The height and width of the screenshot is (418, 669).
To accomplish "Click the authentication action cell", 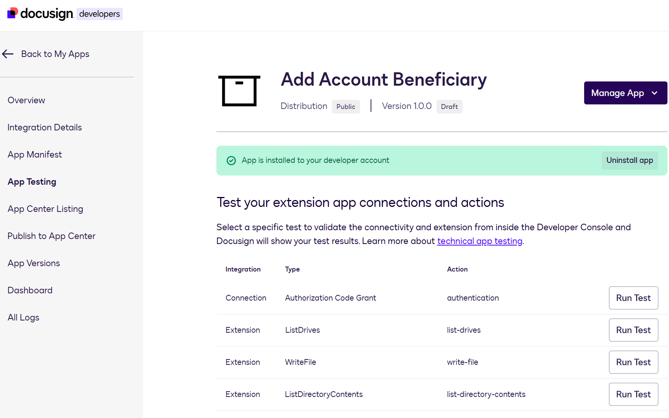I will (x=473, y=298).
